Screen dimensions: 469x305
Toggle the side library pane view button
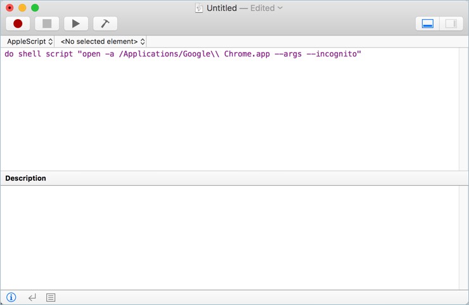(451, 23)
